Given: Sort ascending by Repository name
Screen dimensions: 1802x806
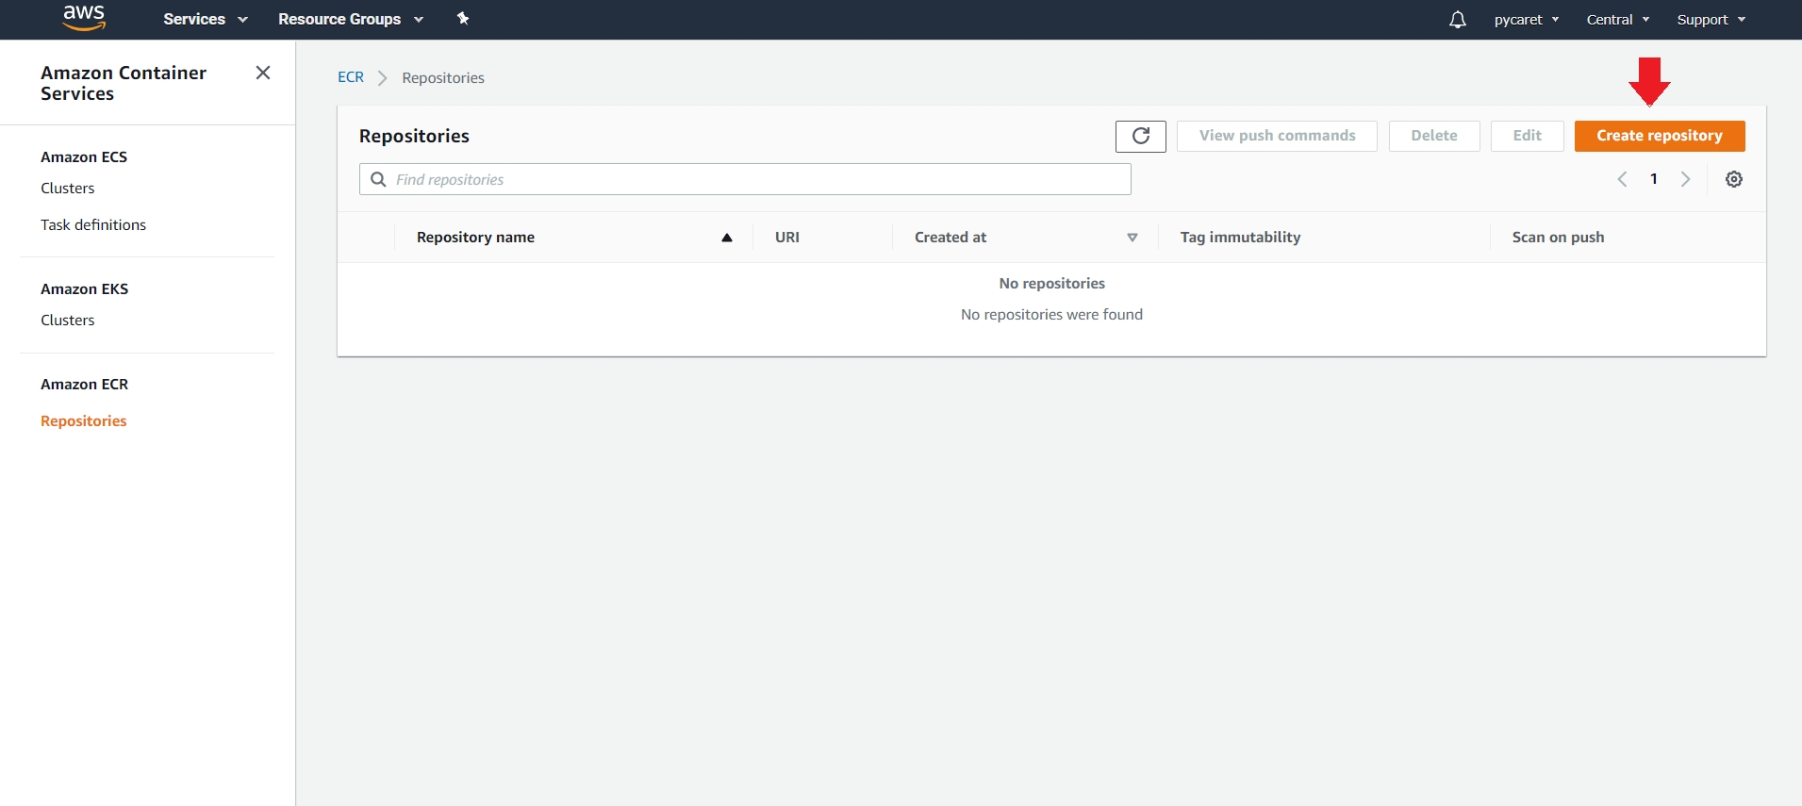Looking at the screenshot, I should click(726, 238).
